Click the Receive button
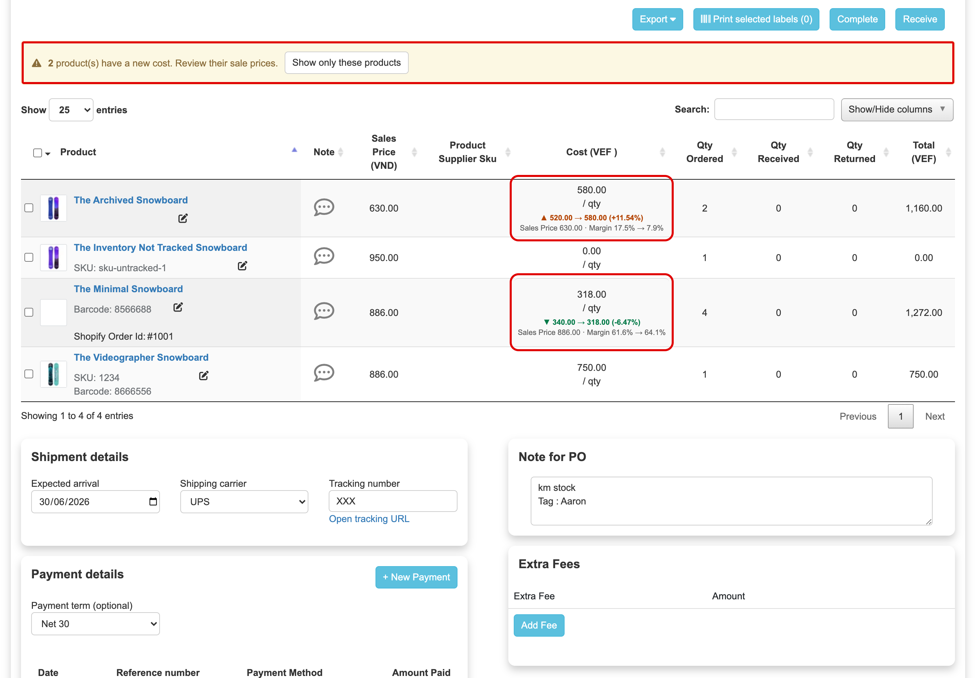The width and height of the screenshot is (976, 678). (x=919, y=19)
